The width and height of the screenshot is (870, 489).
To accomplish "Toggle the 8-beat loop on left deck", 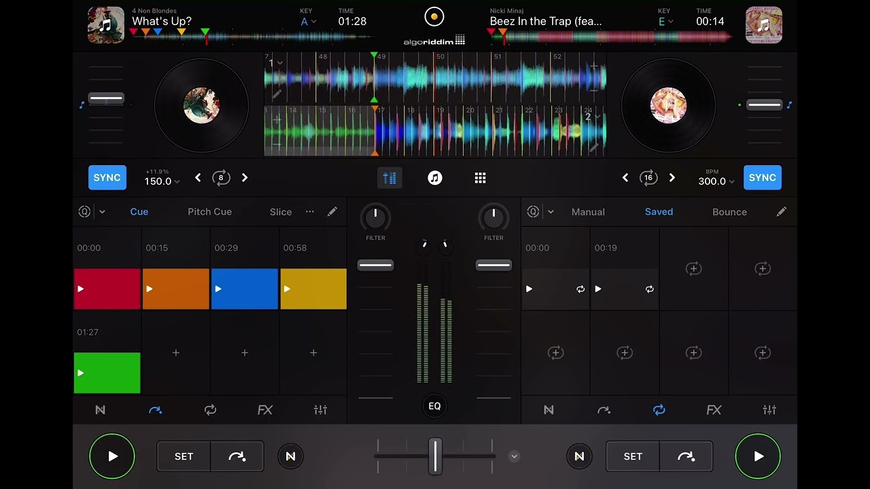I will (x=221, y=178).
